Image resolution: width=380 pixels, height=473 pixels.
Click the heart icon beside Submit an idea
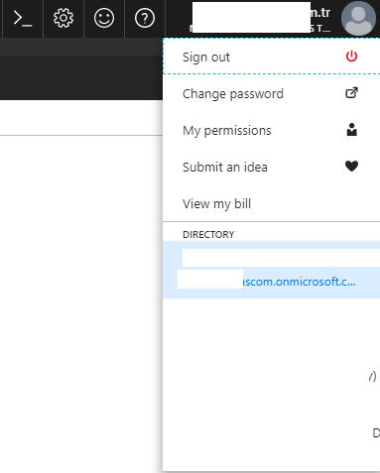[351, 166]
